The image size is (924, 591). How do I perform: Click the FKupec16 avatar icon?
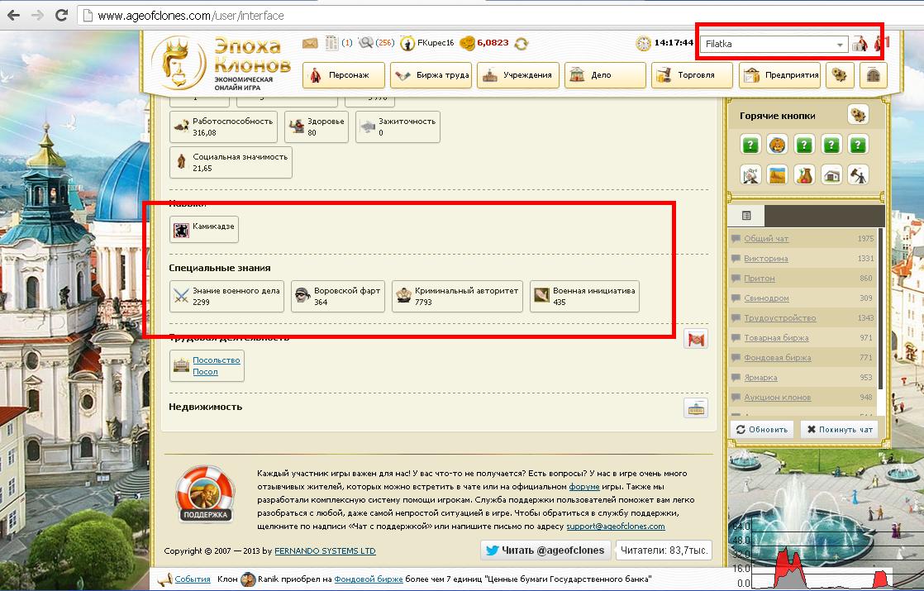407,43
